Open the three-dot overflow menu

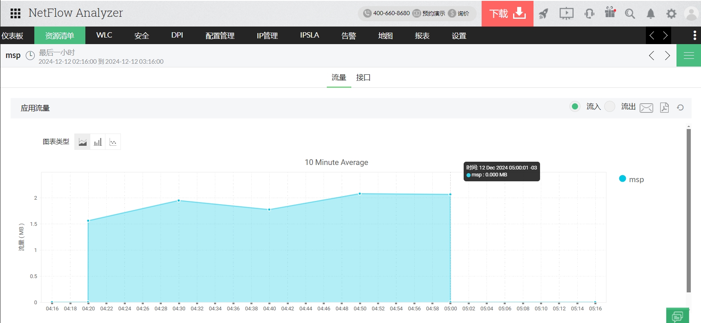click(x=694, y=36)
